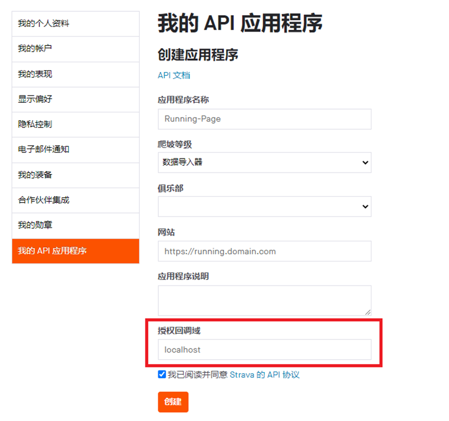Expand the 俱乐部 dropdown

point(264,206)
